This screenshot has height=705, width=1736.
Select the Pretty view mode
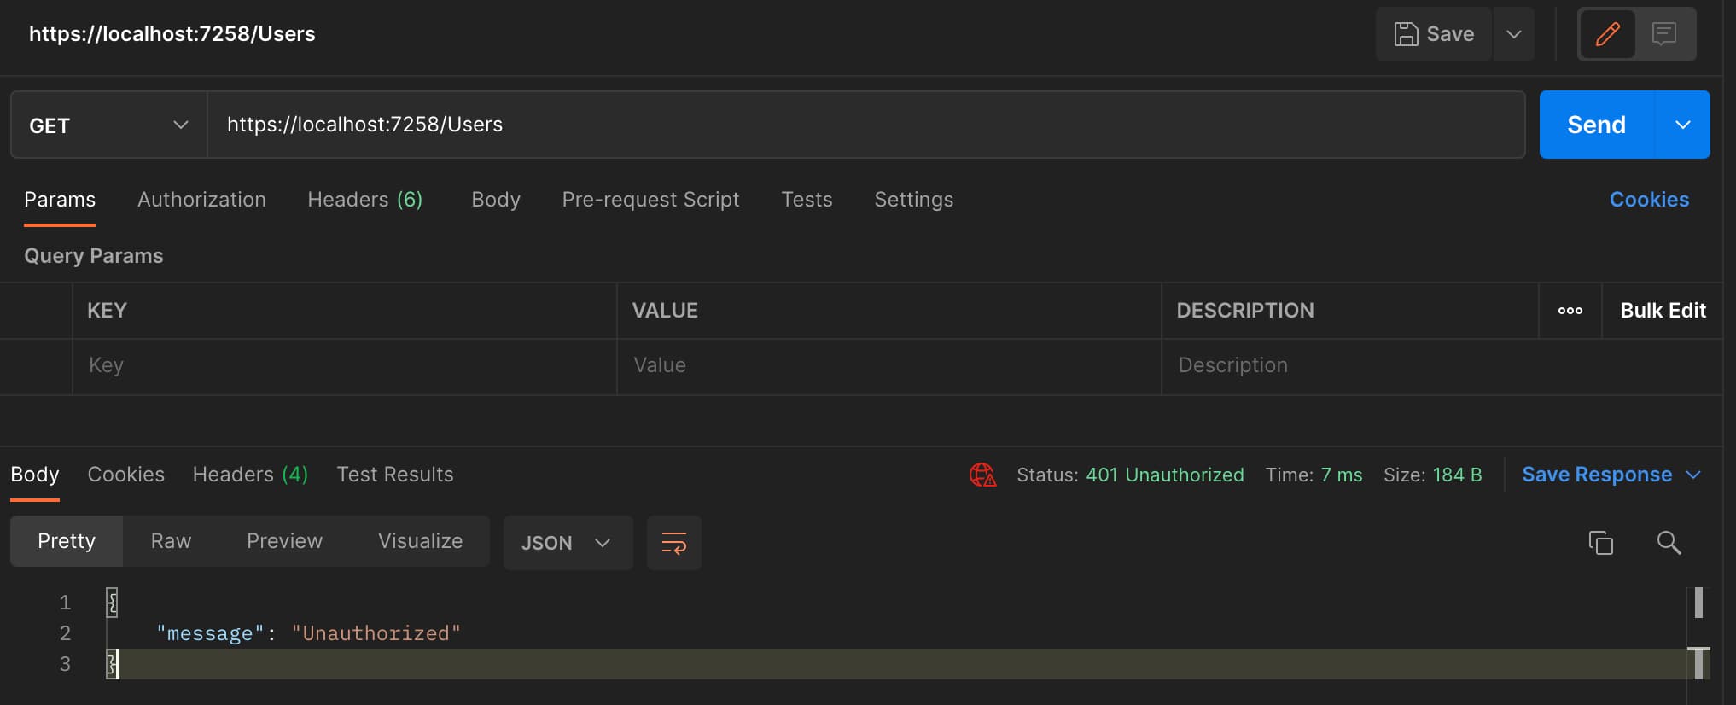coord(67,541)
